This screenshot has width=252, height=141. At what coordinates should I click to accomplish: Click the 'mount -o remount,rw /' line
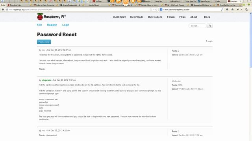tap(48, 99)
